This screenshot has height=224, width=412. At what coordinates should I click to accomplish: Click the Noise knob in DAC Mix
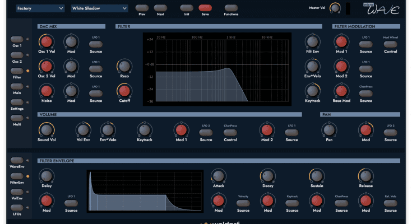click(x=46, y=90)
